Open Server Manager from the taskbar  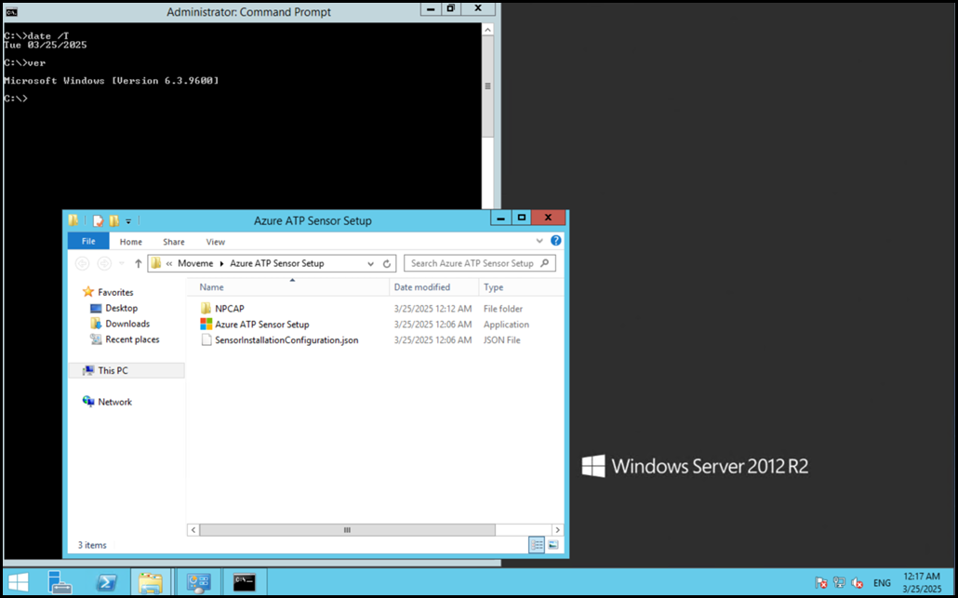pos(61,582)
